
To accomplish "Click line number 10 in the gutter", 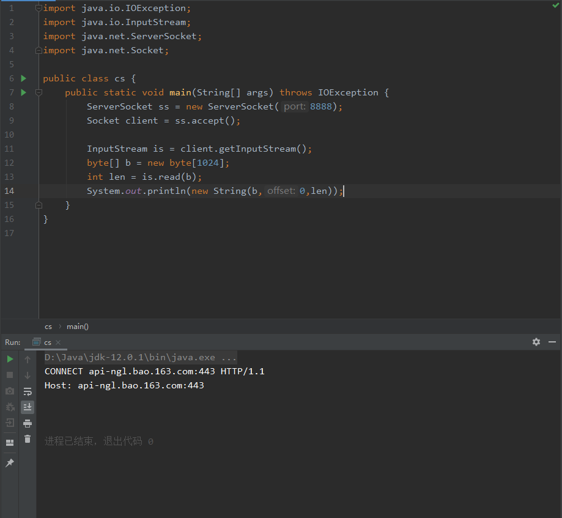I will point(9,135).
